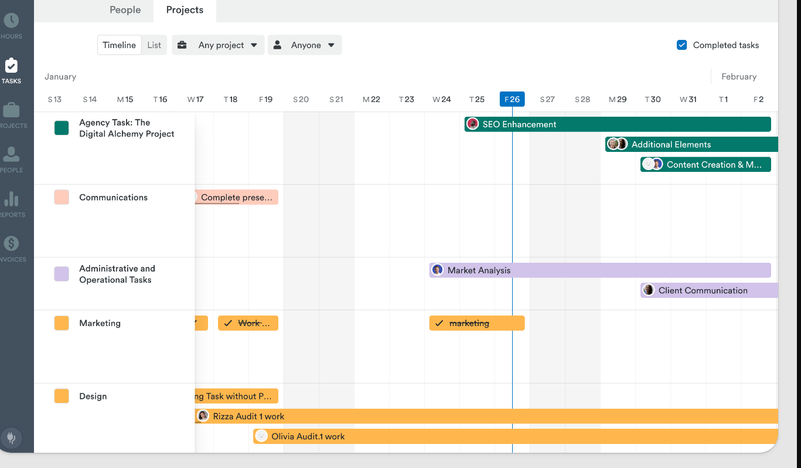Viewport: 801px width, 468px height.
Task: Click the checkmark on the struck-through Work task
Action: [x=228, y=323]
